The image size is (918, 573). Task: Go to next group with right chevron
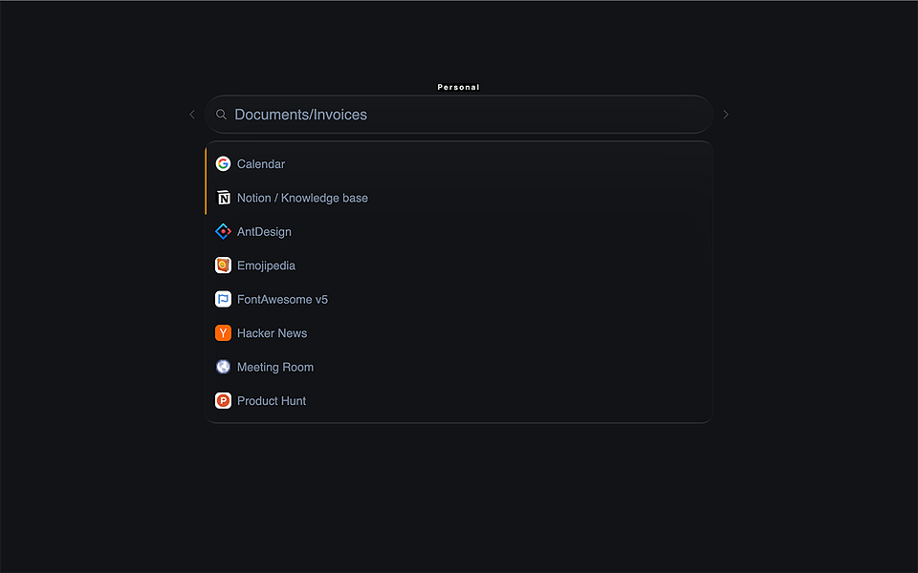pos(726,115)
